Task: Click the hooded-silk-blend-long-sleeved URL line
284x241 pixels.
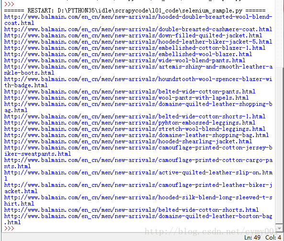Action: pos(138,197)
